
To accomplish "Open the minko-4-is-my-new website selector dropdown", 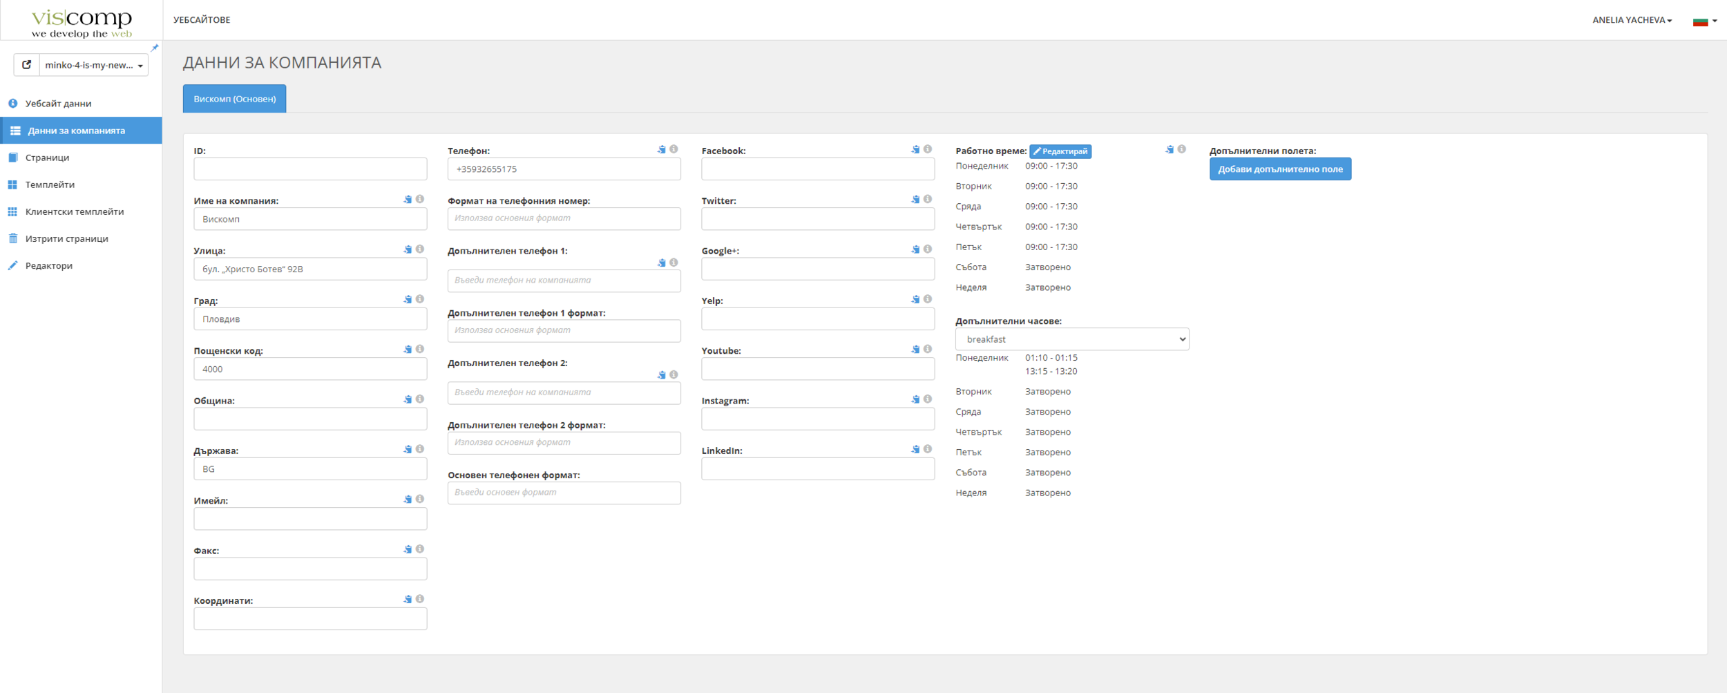I will pyautogui.click(x=94, y=65).
